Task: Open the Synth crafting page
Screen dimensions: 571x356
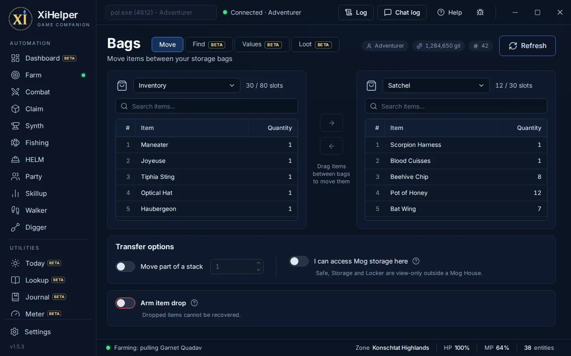Action: pyautogui.click(x=48, y=126)
